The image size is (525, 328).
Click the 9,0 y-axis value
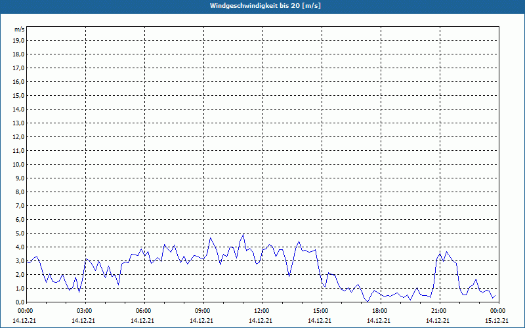click(20, 178)
